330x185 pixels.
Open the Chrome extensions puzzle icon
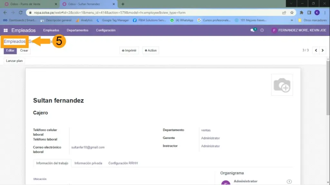(x=301, y=13)
